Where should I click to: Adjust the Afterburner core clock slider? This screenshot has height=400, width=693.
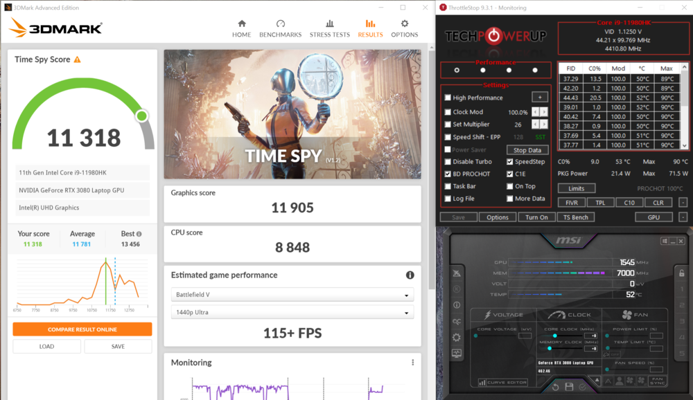point(555,336)
